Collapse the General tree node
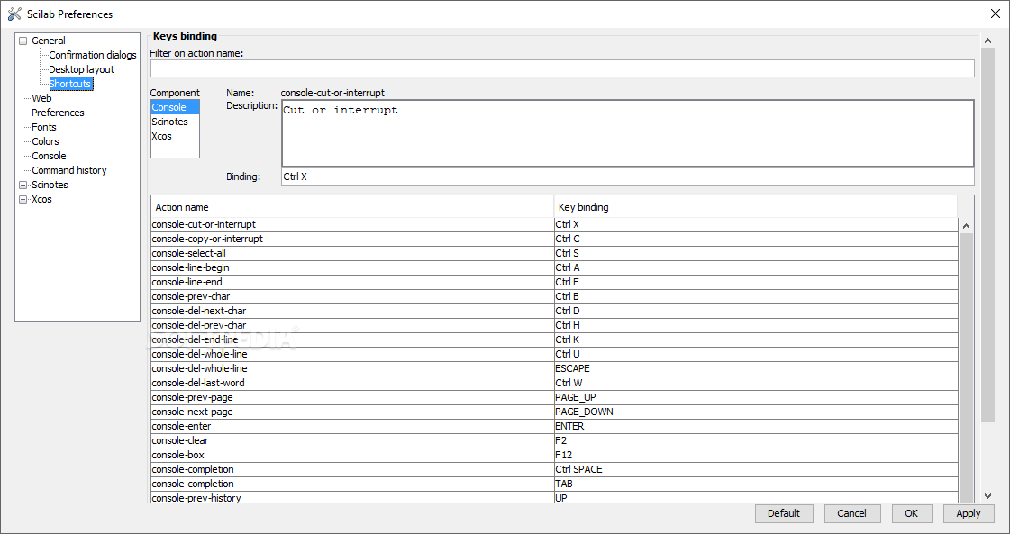 point(23,41)
